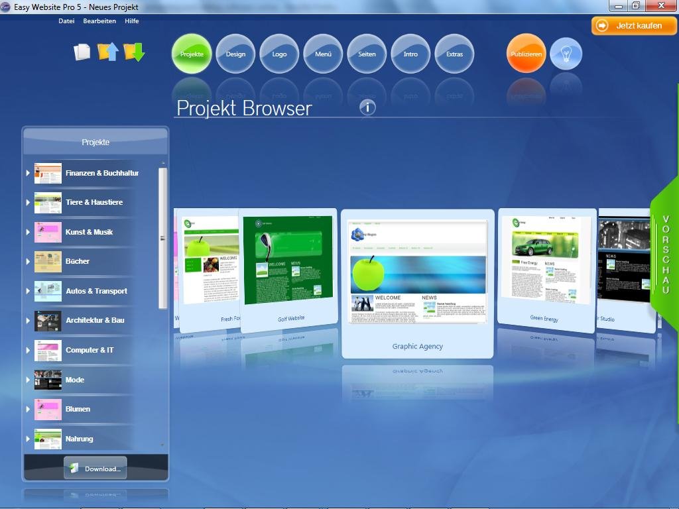The height and width of the screenshot is (509, 679).
Task: Expand the Nahrung category arrow
Action: click(x=28, y=439)
